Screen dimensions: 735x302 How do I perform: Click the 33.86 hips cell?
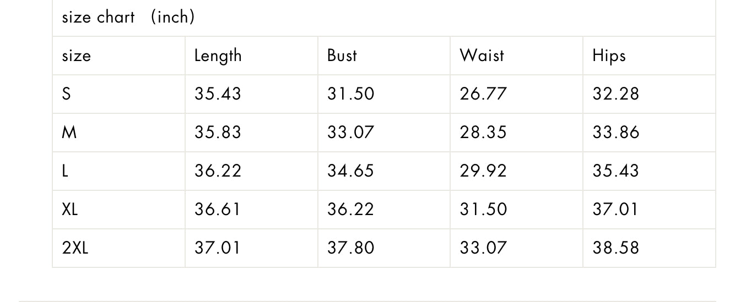(649, 133)
